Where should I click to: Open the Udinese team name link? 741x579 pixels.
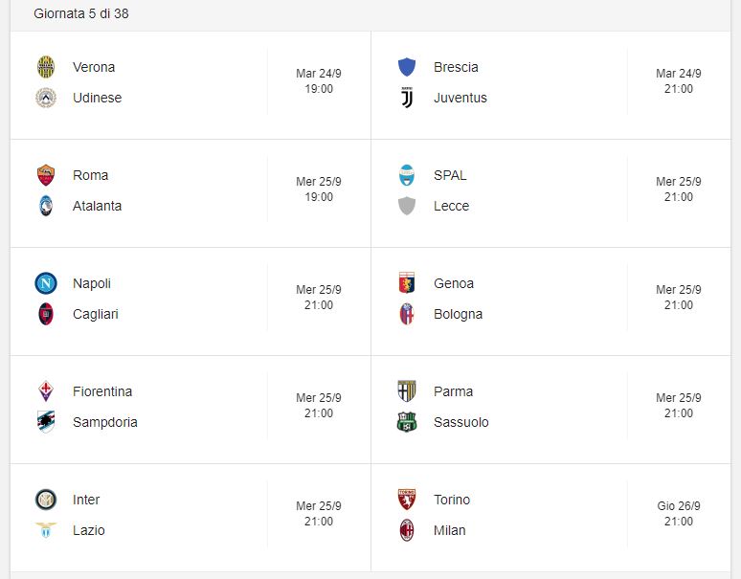tap(98, 98)
